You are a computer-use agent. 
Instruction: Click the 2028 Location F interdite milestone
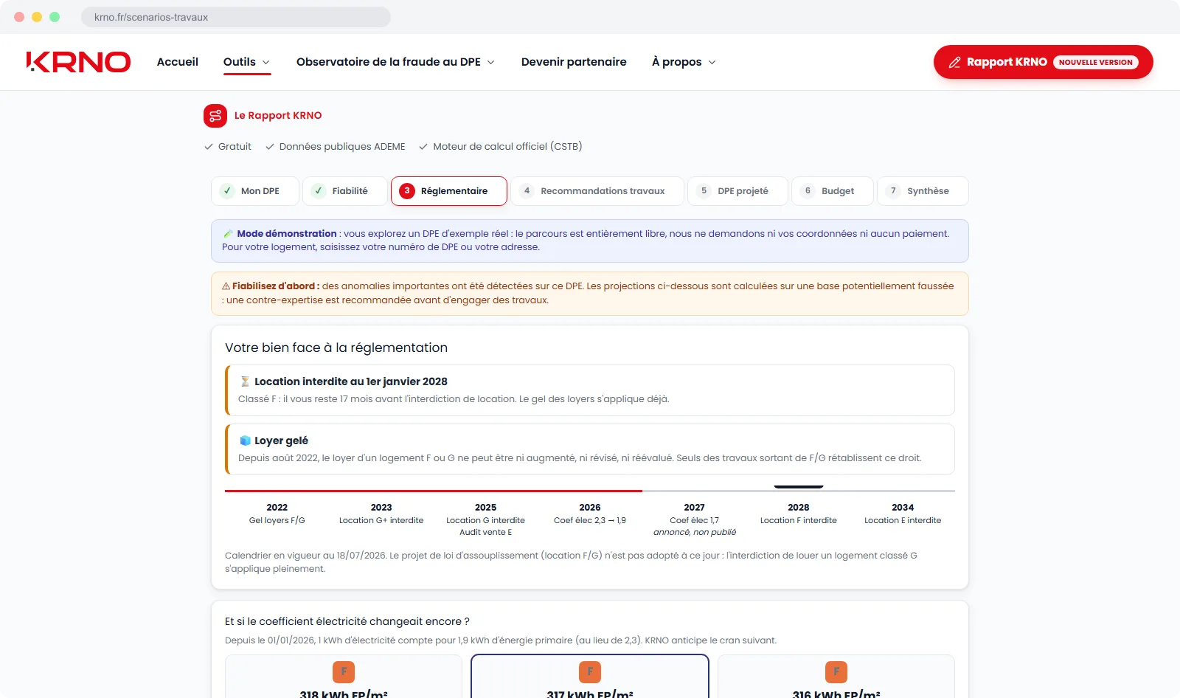[x=799, y=514]
